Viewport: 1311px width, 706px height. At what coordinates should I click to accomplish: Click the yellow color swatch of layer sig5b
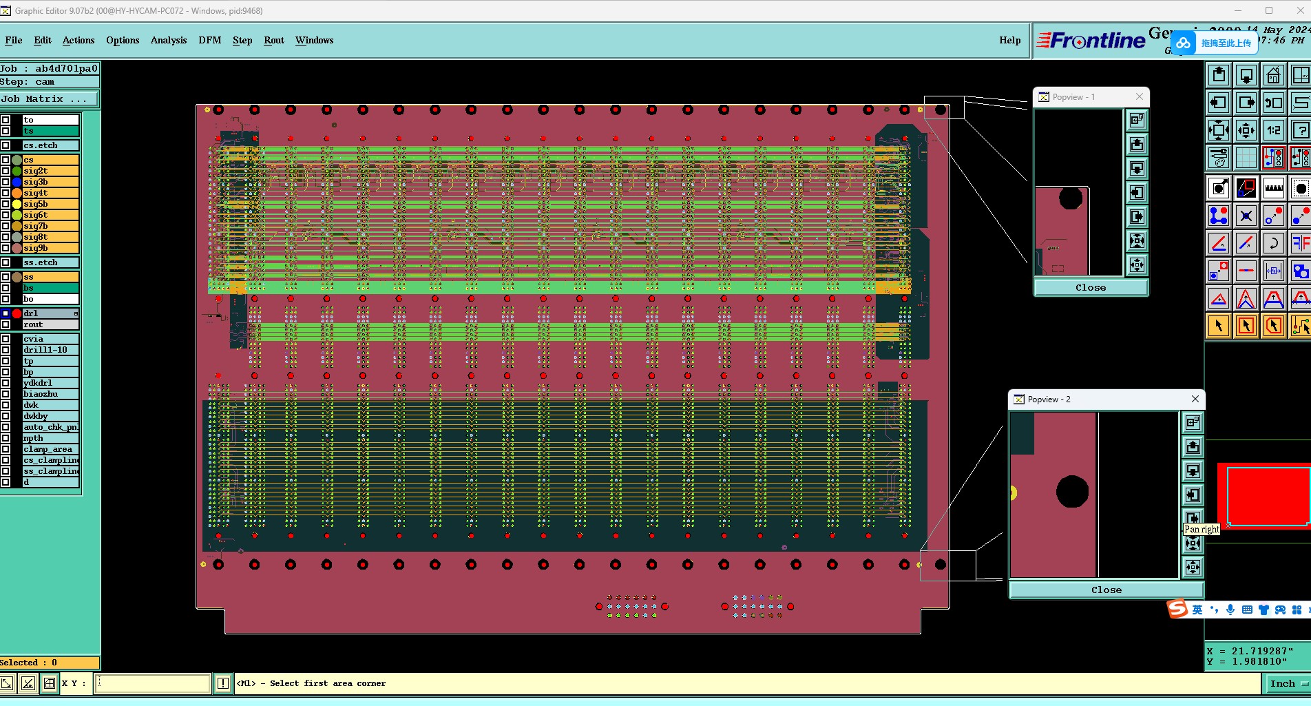[x=17, y=204]
